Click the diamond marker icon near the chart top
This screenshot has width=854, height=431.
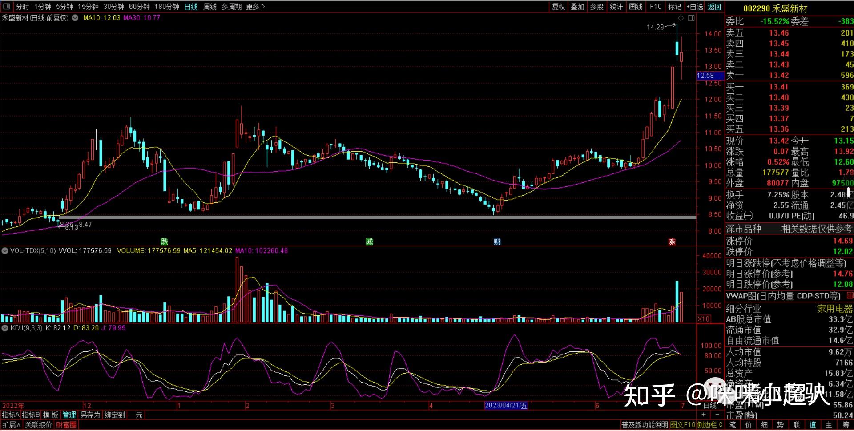click(681, 18)
